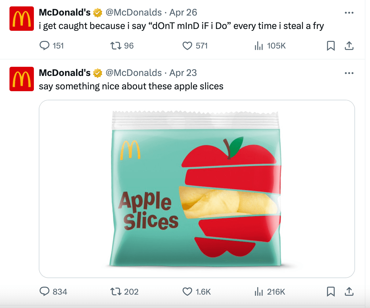Toggle like on the apple slices tweet
Viewport: 370px width, 308px height.
pos(187,292)
